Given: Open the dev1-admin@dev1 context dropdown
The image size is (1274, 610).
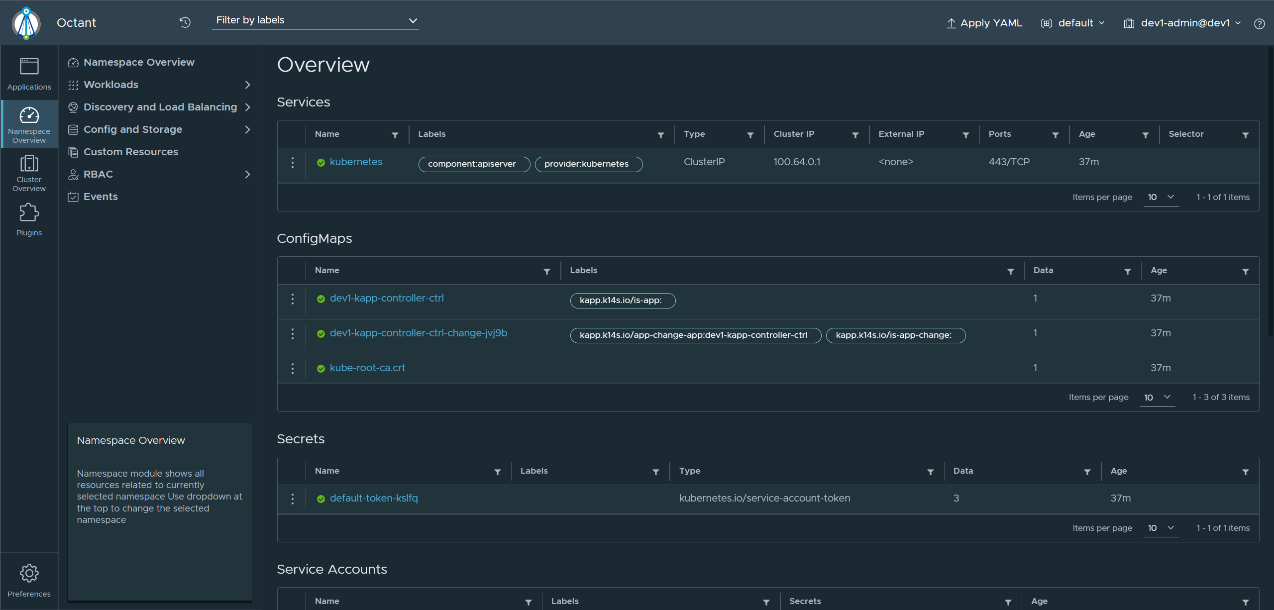Looking at the screenshot, I should pyautogui.click(x=1182, y=23).
